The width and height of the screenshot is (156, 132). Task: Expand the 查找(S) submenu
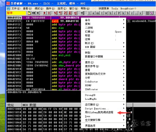(x=103, y=62)
